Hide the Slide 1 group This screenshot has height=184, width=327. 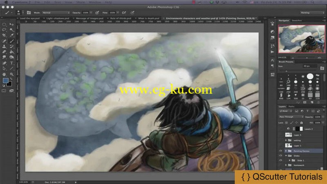(280, 160)
